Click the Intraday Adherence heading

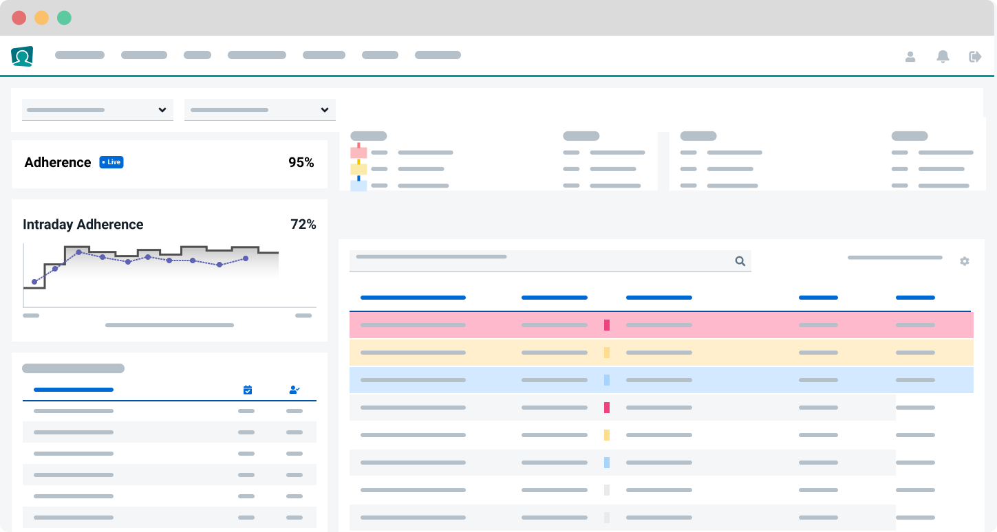pos(83,224)
